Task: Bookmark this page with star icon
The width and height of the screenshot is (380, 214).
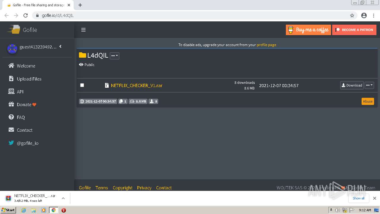Action: point(352,15)
